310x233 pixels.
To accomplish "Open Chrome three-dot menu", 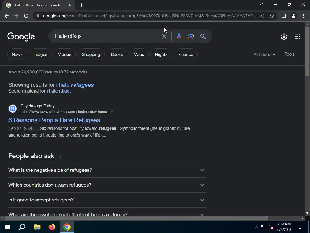I will tap(303, 16).
